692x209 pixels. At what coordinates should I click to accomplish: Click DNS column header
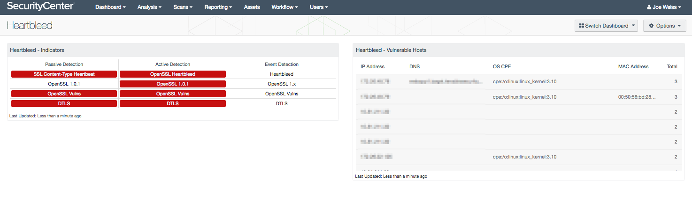[415, 66]
